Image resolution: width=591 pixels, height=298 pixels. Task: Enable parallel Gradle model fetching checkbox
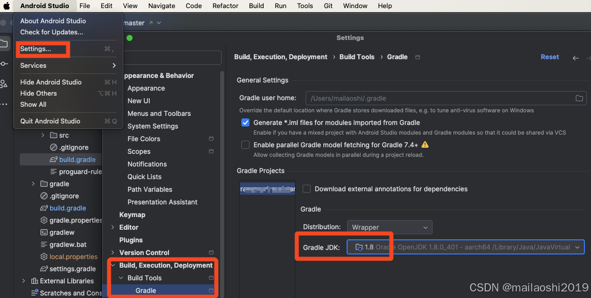point(245,145)
